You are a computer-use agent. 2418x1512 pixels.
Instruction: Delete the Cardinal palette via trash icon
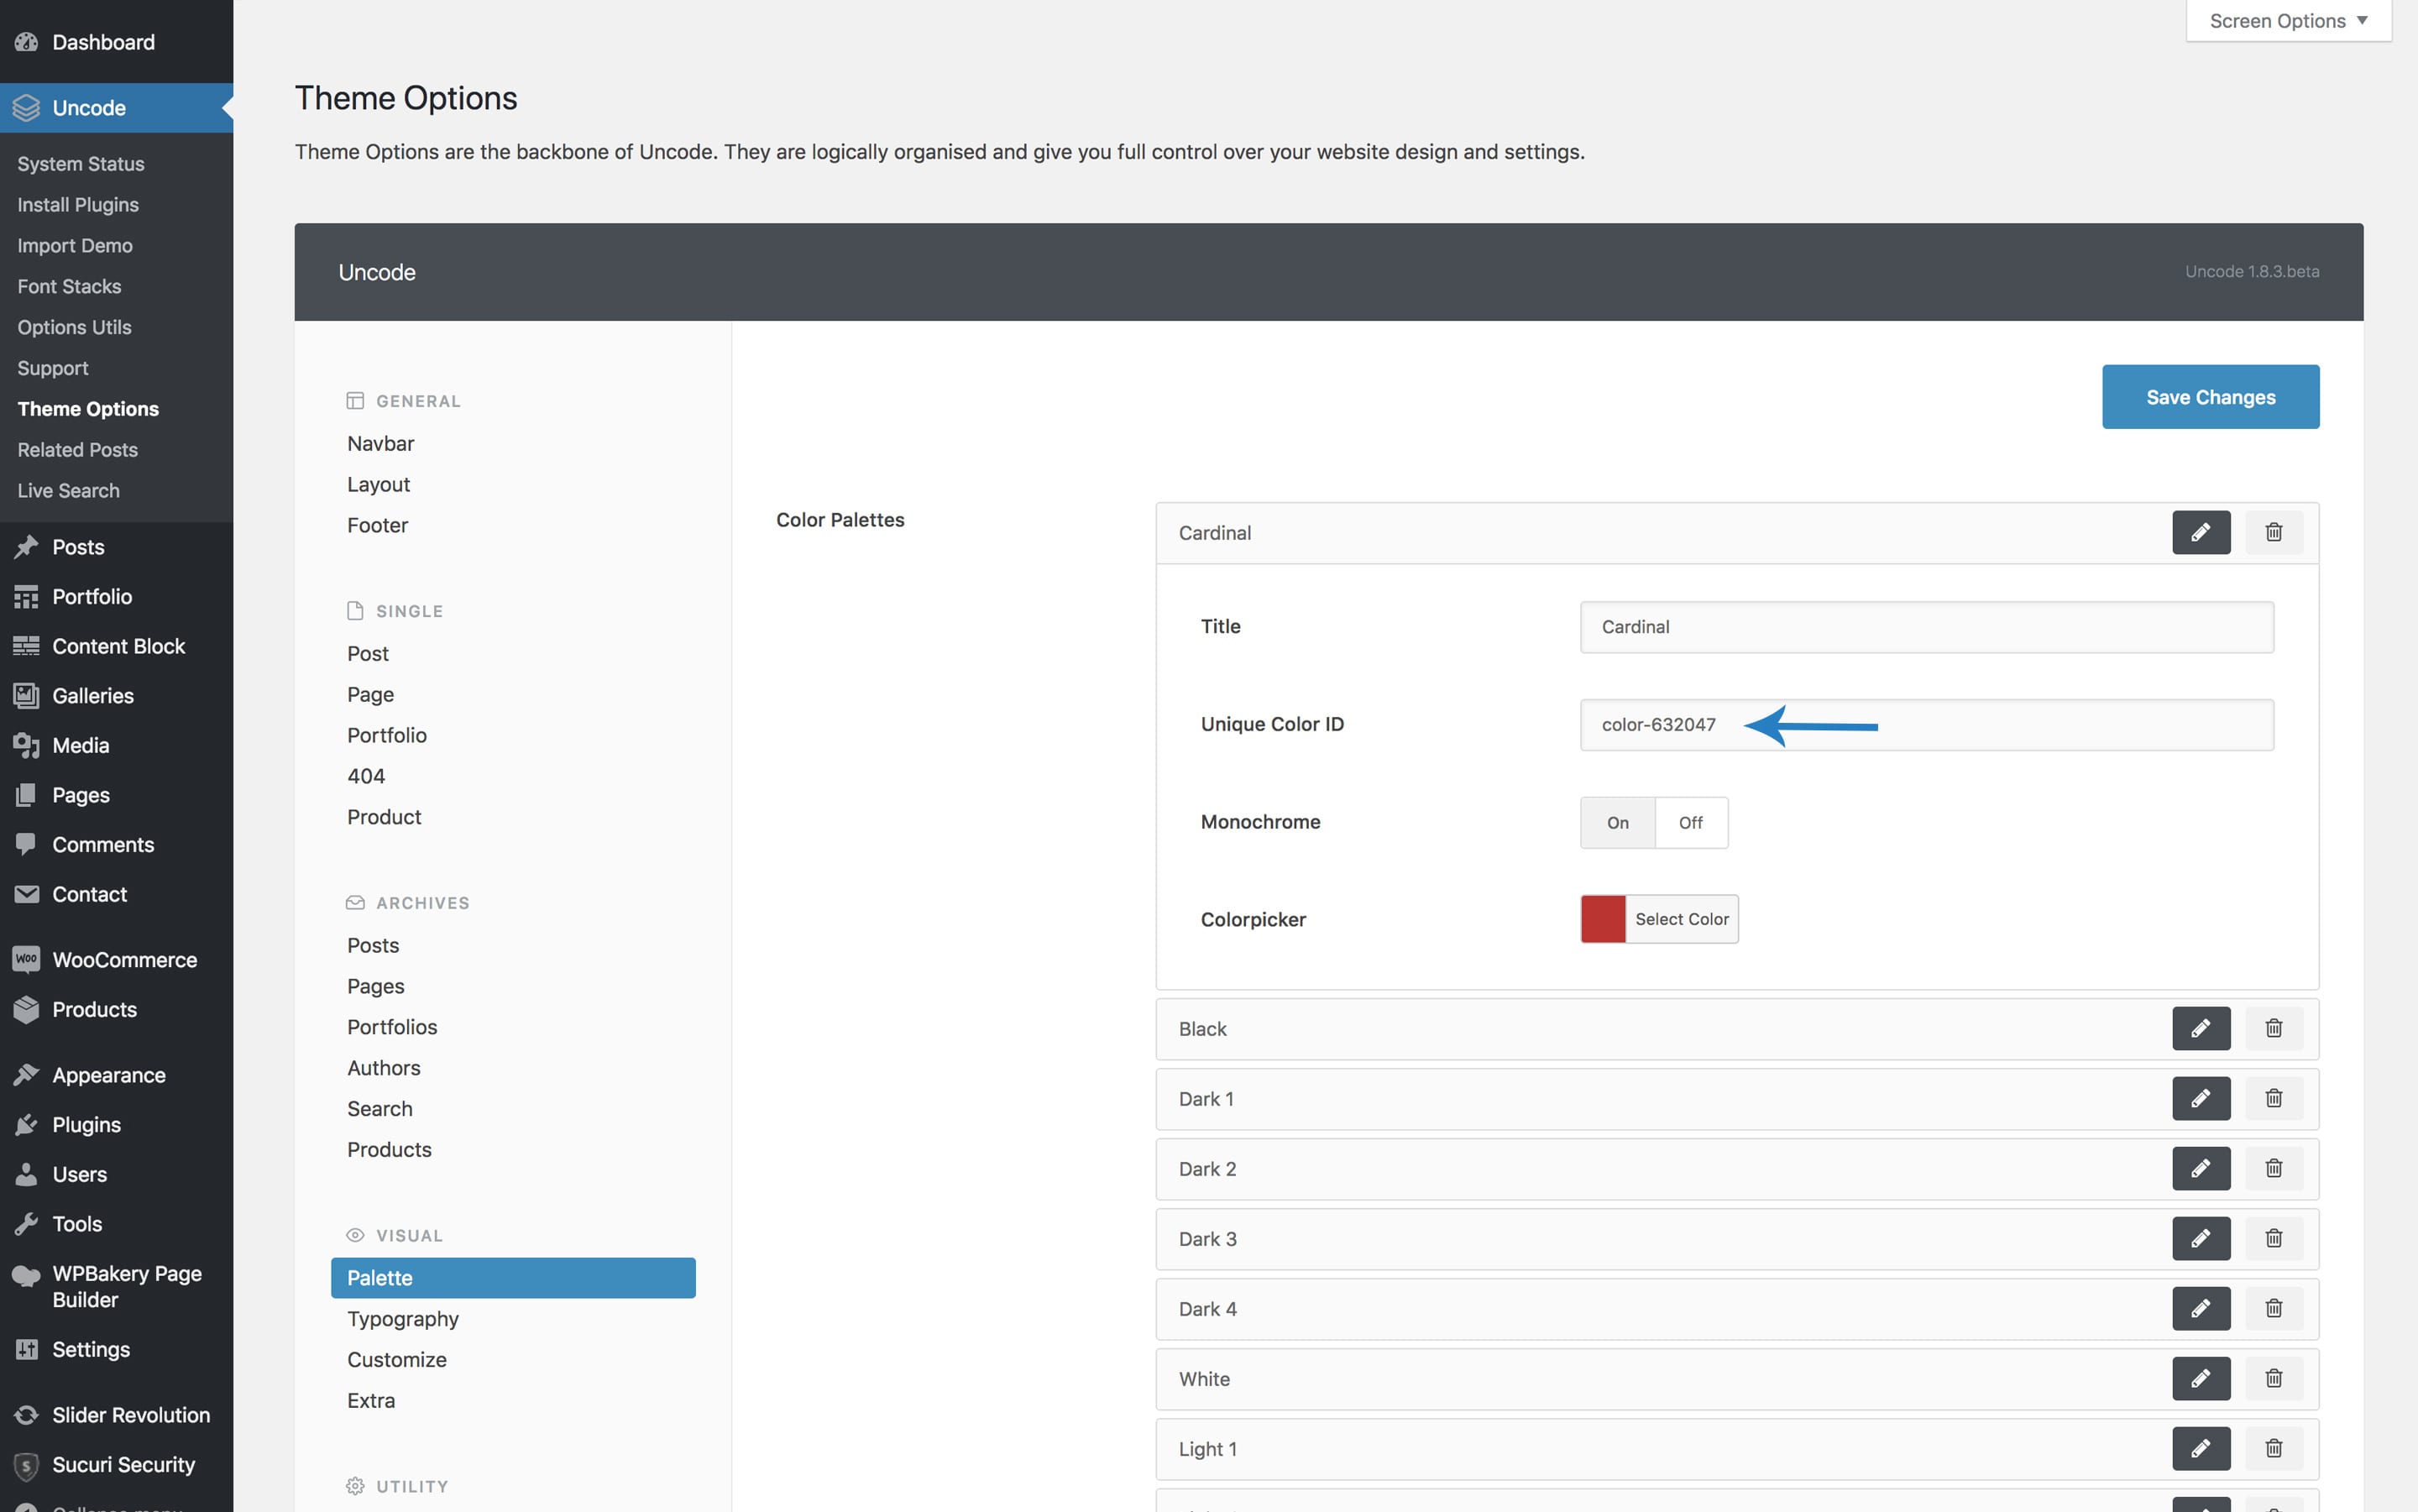(x=2273, y=532)
